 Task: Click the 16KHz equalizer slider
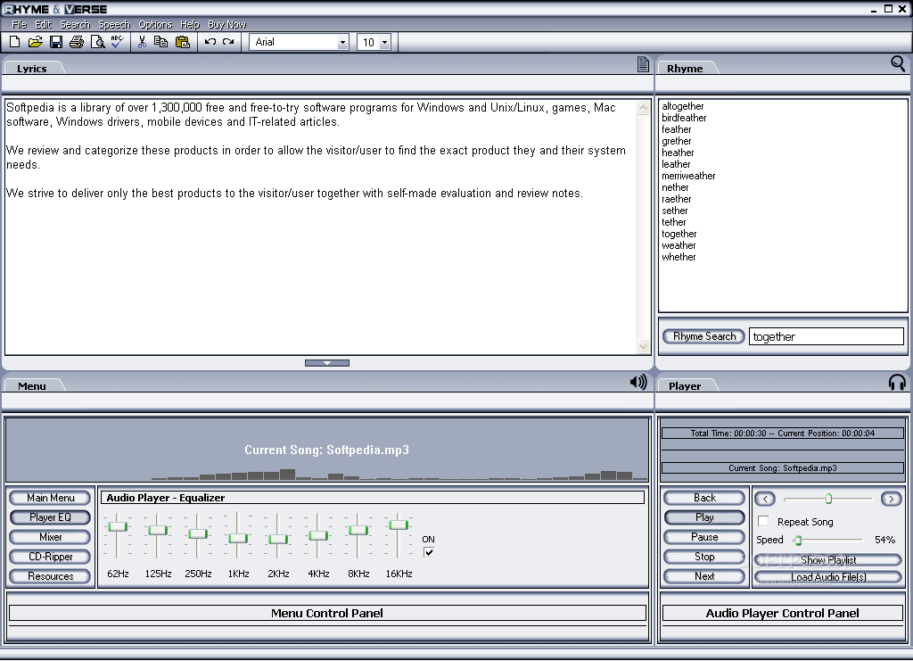pyautogui.click(x=399, y=525)
